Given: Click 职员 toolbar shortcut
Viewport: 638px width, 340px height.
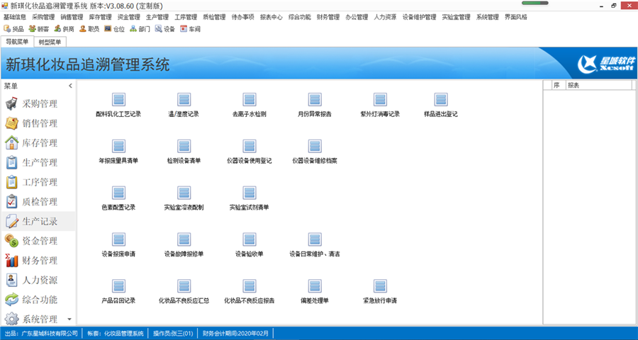Looking at the screenshot, I should (89, 29).
